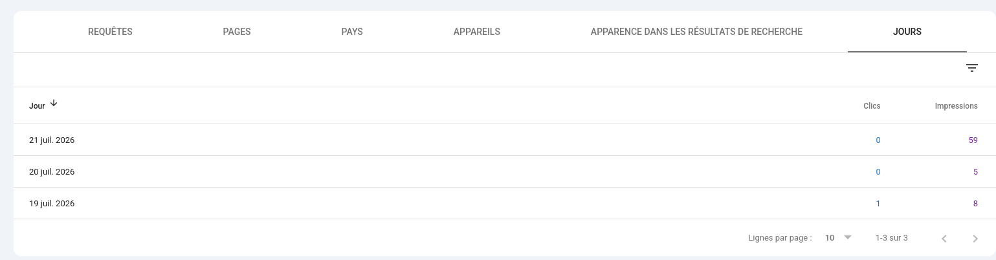Go to the next page arrow
Image resolution: width=996 pixels, height=260 pixels.
click(975, 239)
